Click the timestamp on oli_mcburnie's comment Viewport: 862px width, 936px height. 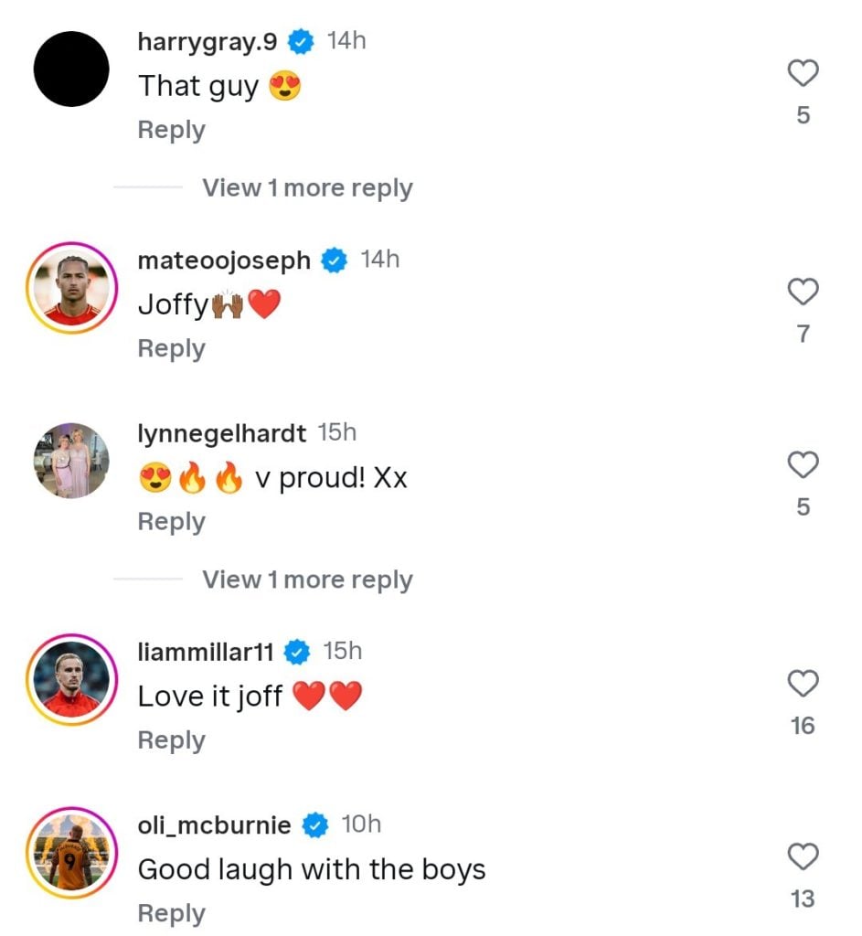tap(361, 824)
